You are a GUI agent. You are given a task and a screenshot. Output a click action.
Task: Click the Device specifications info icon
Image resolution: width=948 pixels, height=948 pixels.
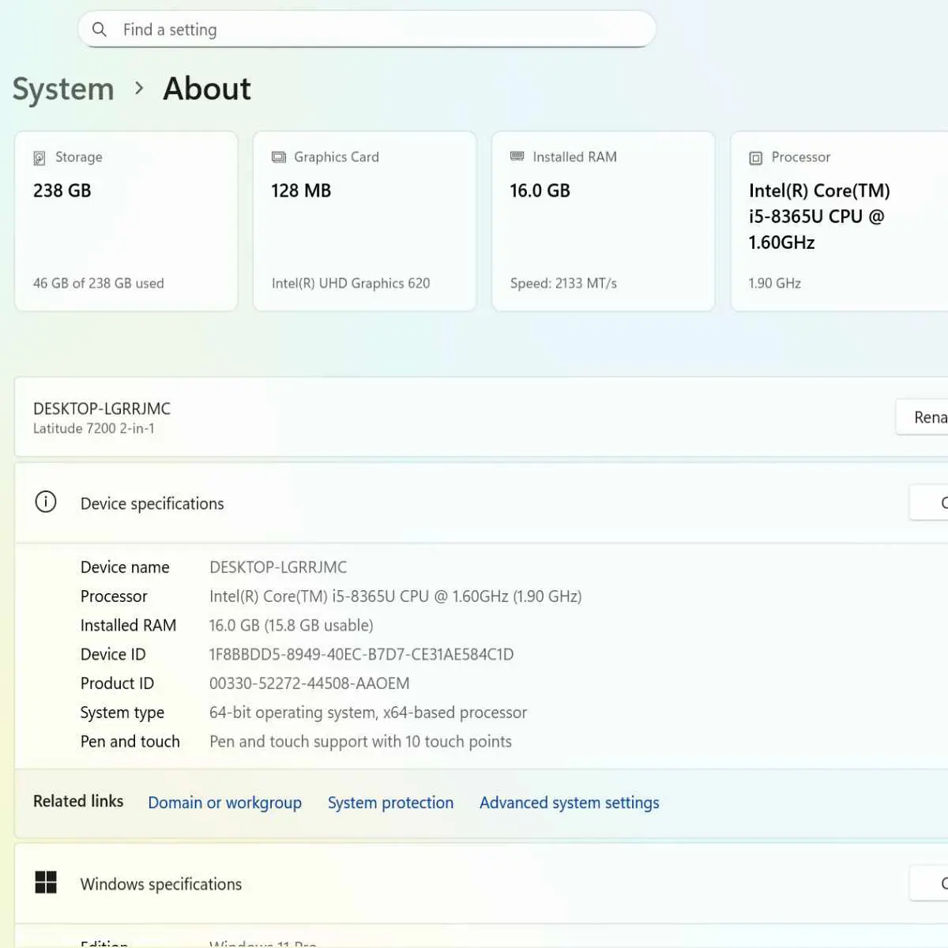click(x=46, y=502)
